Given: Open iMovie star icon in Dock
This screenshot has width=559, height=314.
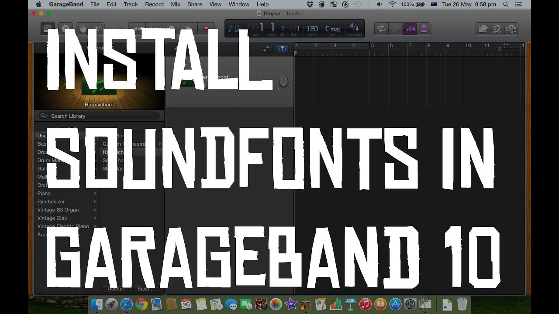Looking at the screenshot, I should [x=291, y=304].
